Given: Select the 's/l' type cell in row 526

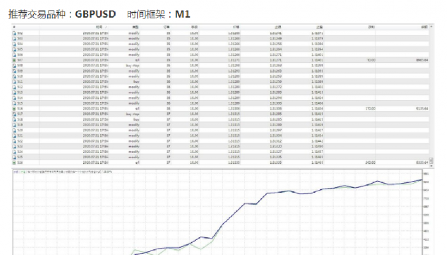Looking at the screenshot, I should [137, 163].
